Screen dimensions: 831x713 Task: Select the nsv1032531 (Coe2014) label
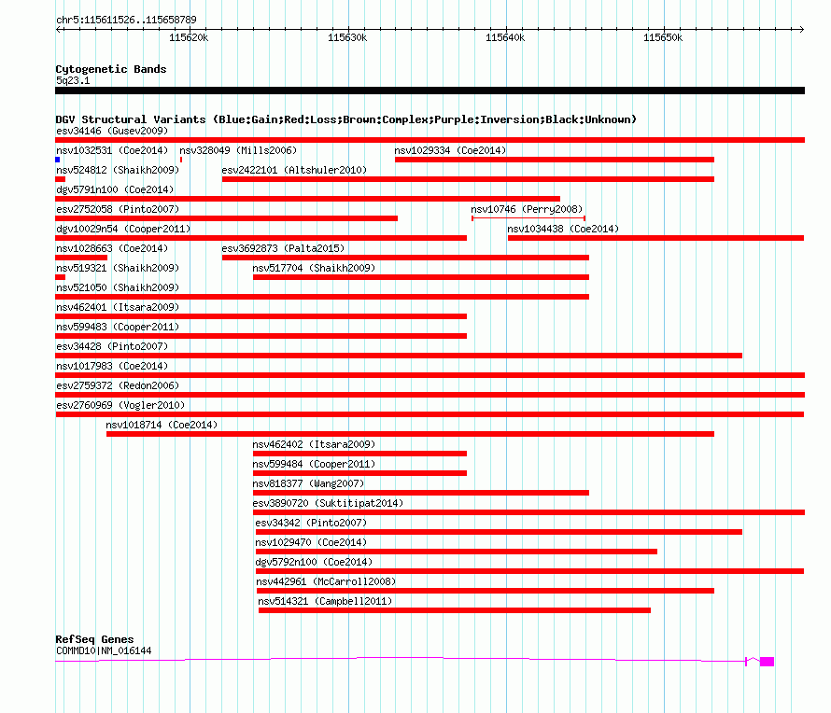click(x=112, y=150)
